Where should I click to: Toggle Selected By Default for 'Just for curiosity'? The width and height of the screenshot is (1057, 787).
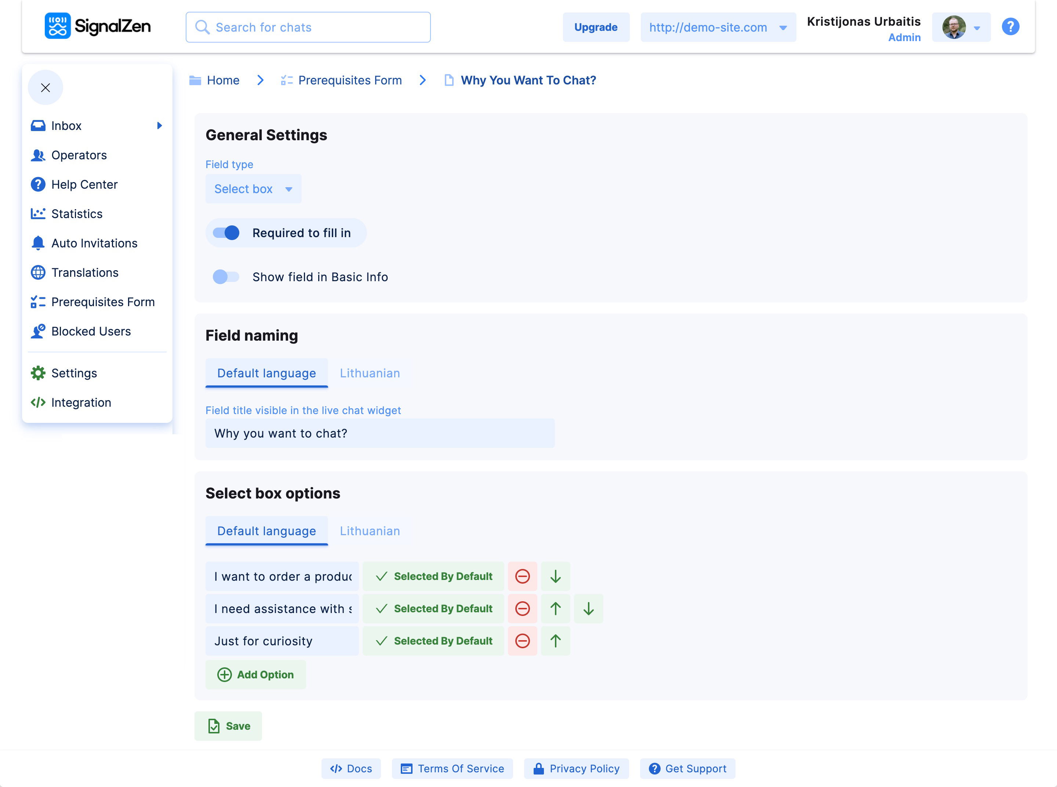click(433, 641)
